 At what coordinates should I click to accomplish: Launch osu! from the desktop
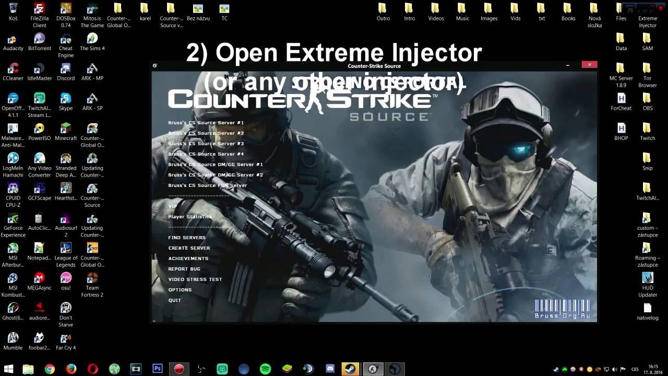66,280
